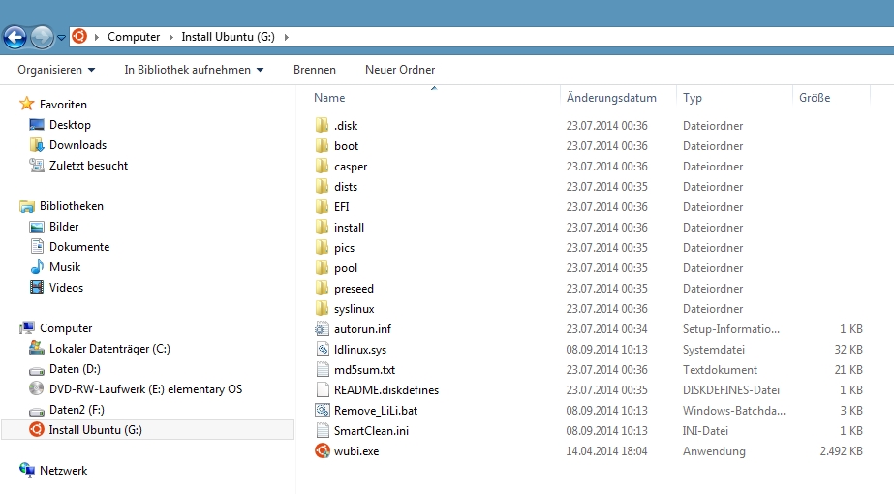
Task: Click DVD-RW-Laufwerk (E:) elementary OS disc icon
Action: pyautogui.click(x=37, y=389)
